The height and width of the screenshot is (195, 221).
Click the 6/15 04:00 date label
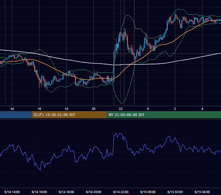[202, 192]
